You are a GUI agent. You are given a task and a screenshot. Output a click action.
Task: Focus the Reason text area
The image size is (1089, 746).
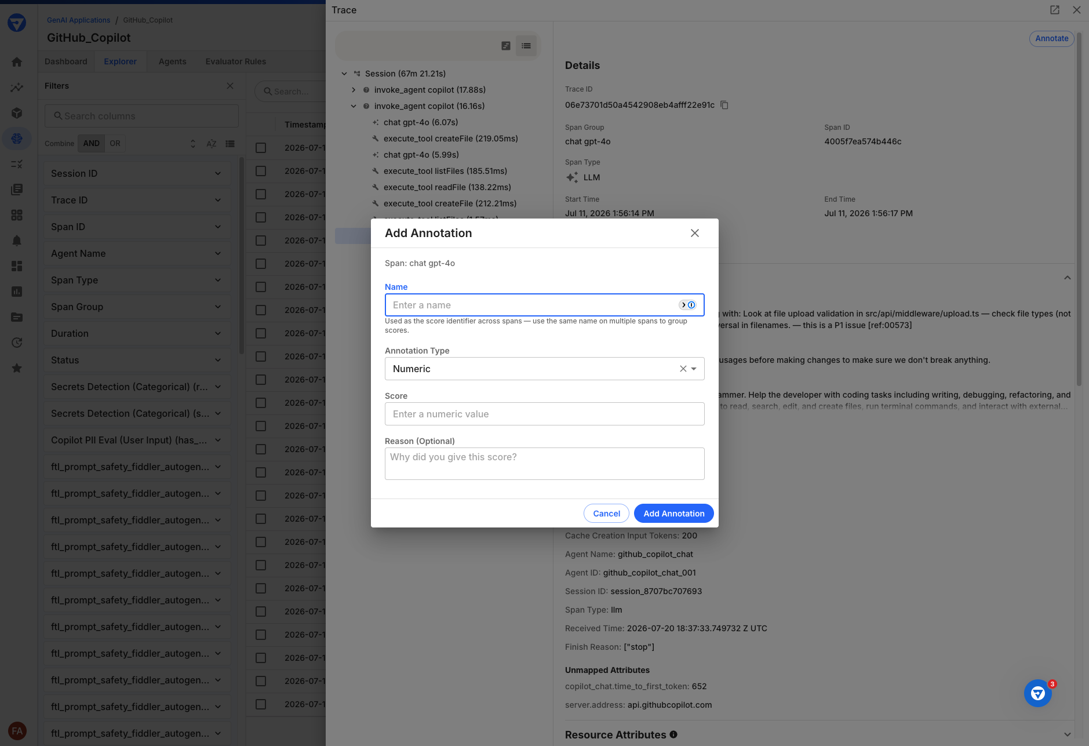545,464
